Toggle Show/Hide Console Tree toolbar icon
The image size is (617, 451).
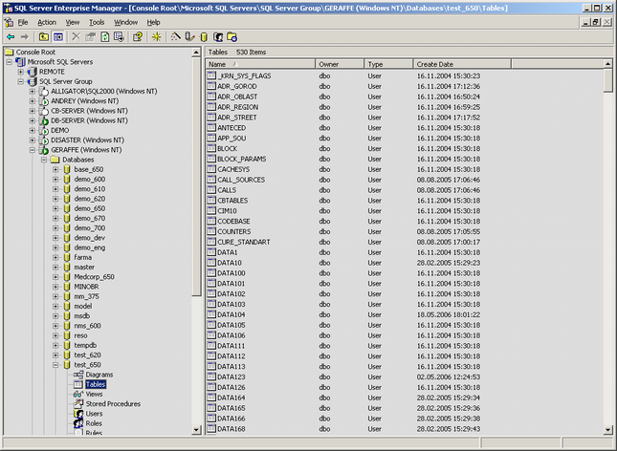(x=58, y=37)
